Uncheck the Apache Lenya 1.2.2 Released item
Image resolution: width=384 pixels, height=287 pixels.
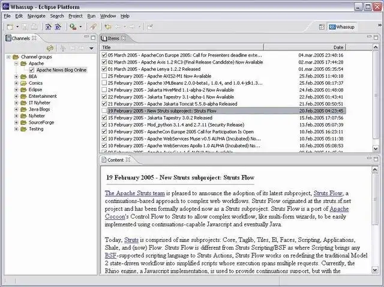[x=104, y=69]
